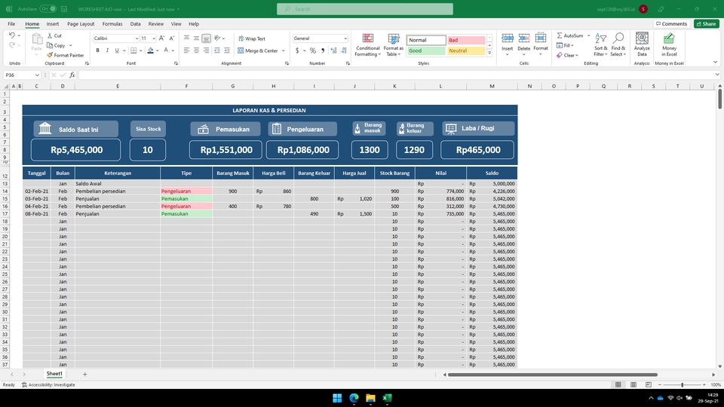Activate the Format Painter brush
Viewport: 724px width, 407px height.
(x=65, y=55)
